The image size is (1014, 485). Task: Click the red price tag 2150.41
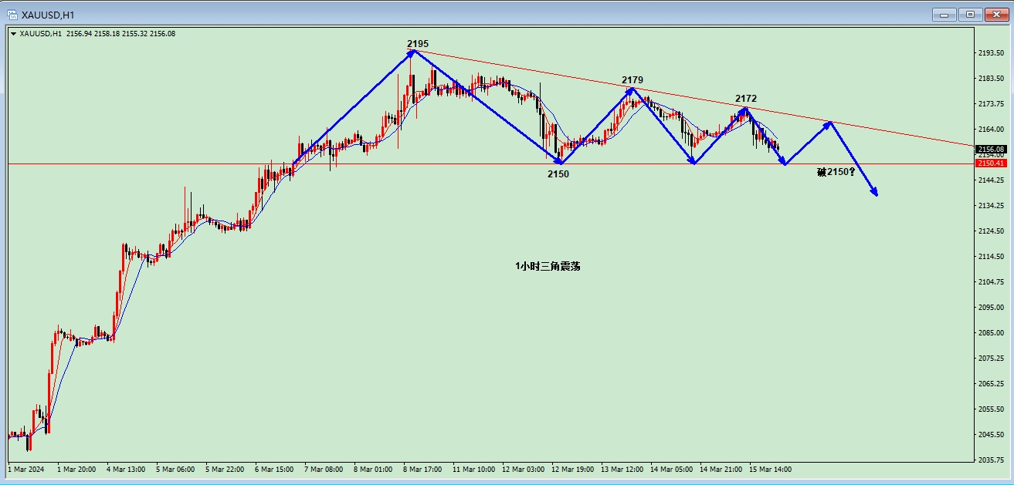[x=990, y=163]
